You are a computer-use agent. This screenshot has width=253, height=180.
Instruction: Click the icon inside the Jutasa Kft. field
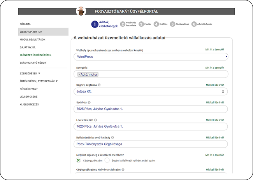[x=223, y=92]
